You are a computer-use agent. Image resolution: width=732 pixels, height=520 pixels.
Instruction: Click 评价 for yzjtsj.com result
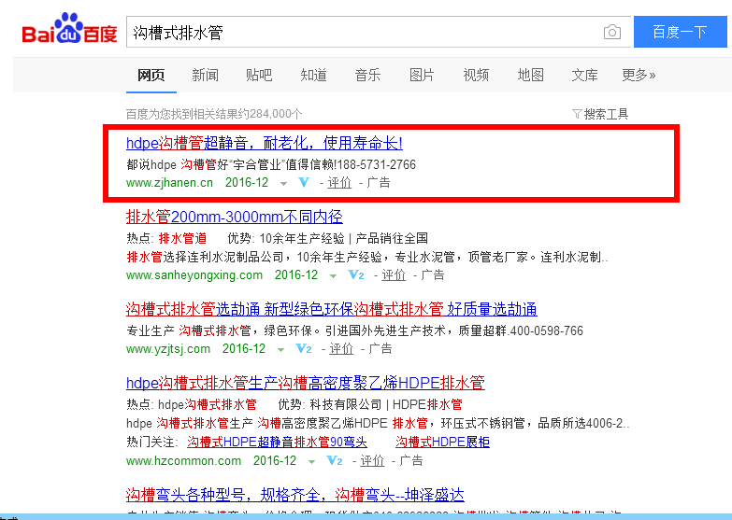[x=341, y=348]
